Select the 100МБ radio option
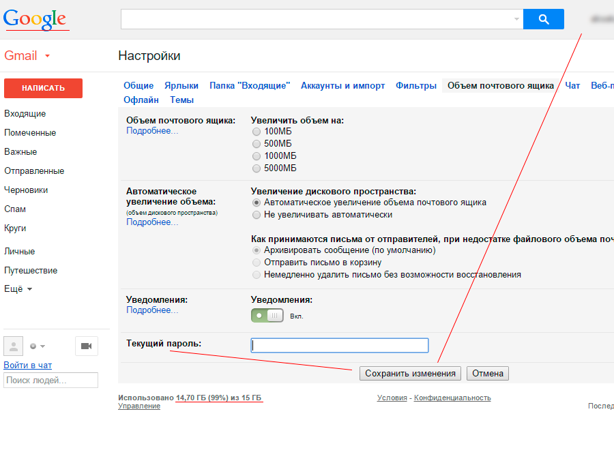Screen dimensions: 614x476 click(257, 132)
